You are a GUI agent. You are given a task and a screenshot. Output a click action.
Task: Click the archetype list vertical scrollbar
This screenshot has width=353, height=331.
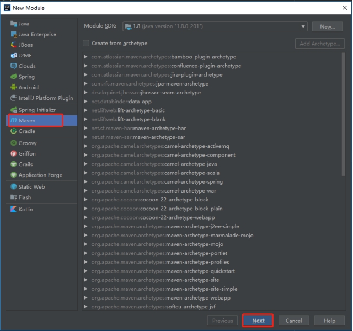click(343, 114)
